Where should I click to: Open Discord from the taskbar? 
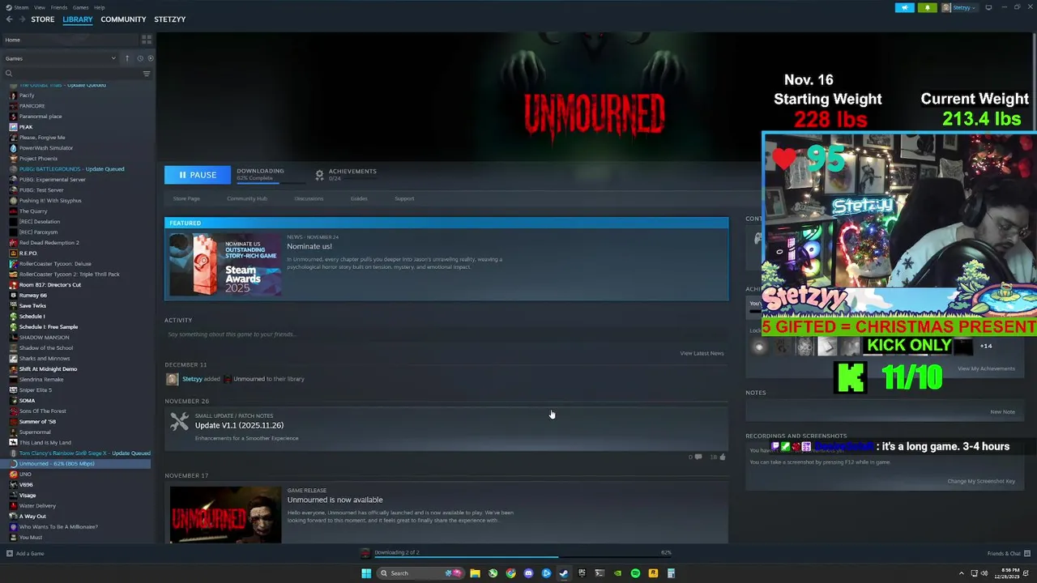[x=528, y=573]
